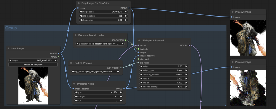Viewport: 276px width, 109px height.
Task: Open the interpolation LANCZOS selector
Action: [103, 12]
